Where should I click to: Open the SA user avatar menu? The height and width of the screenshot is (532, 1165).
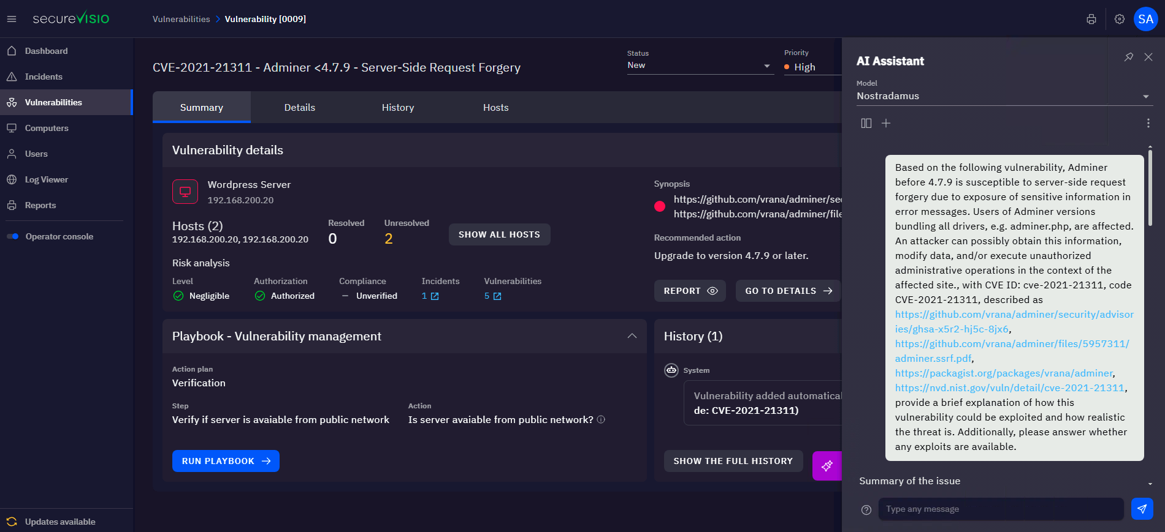point(1145,19)
